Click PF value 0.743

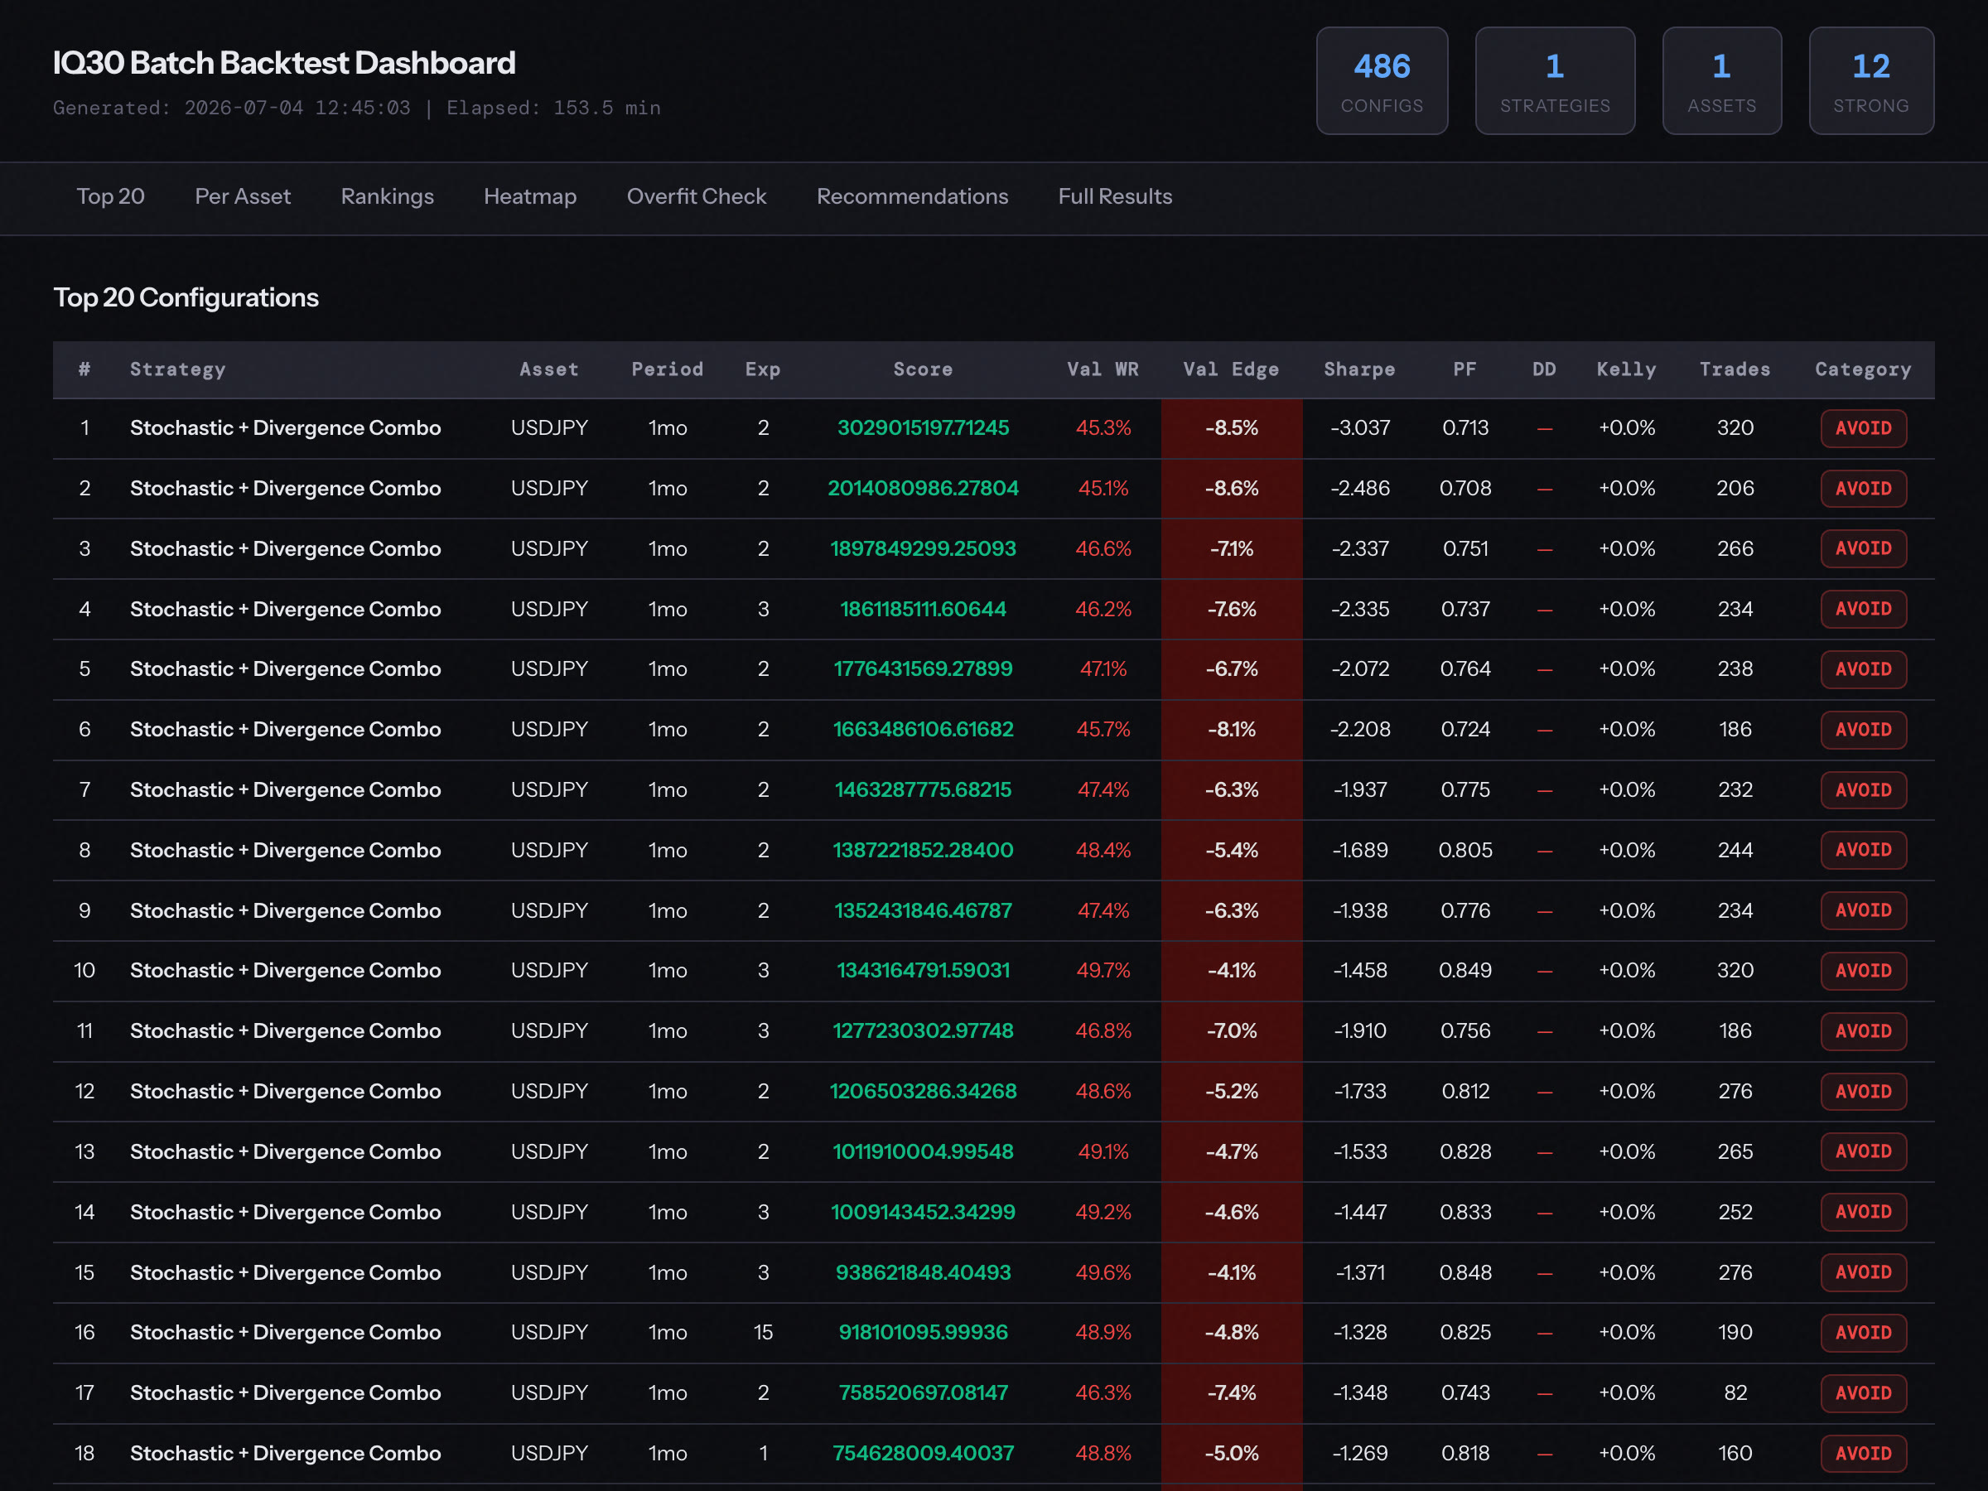pos(1465,1393)
